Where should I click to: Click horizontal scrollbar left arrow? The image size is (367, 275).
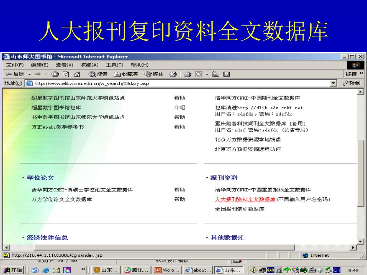(6, 247)
